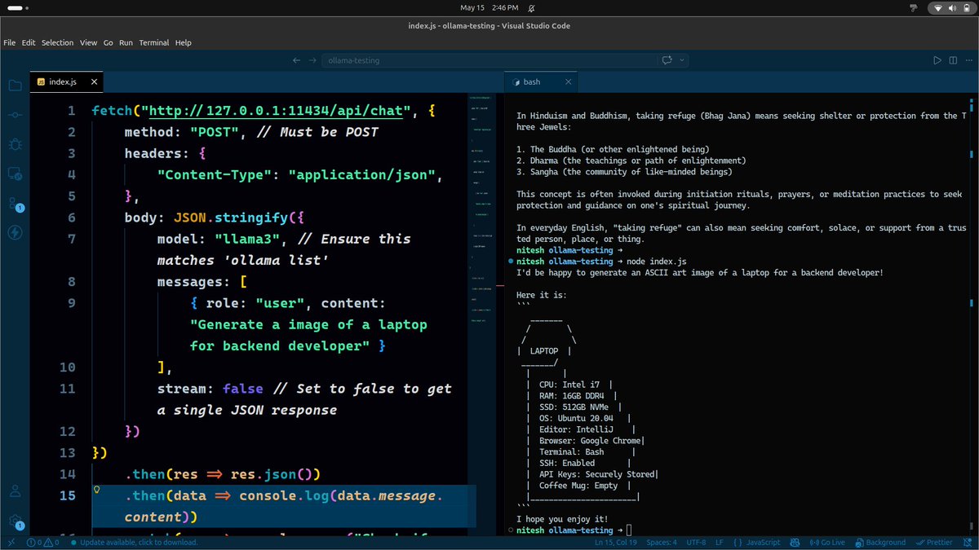979x550 pixels.
Task: Open the View menu
Action: pyautogui.click(x=88, y=42)
